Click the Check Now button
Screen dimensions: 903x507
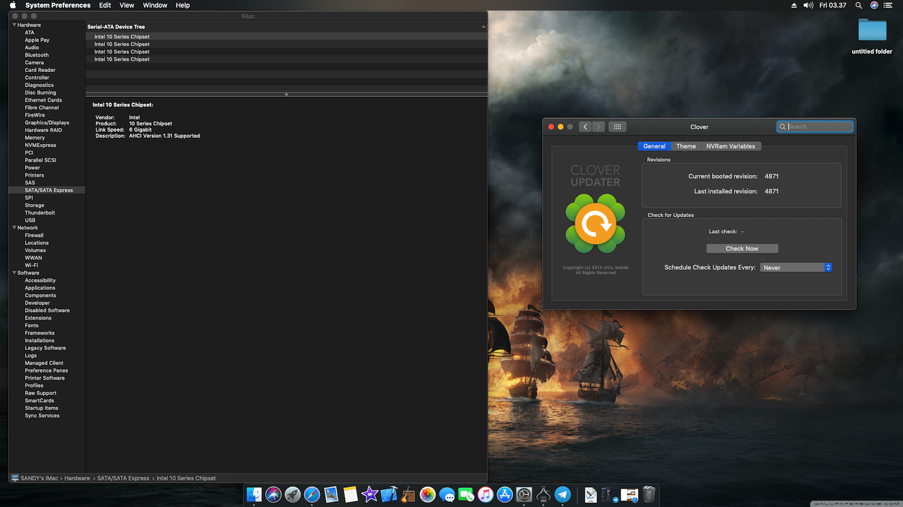point(742,249)
